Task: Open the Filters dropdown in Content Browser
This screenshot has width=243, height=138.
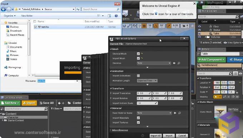Action: [x=56, y=109]
